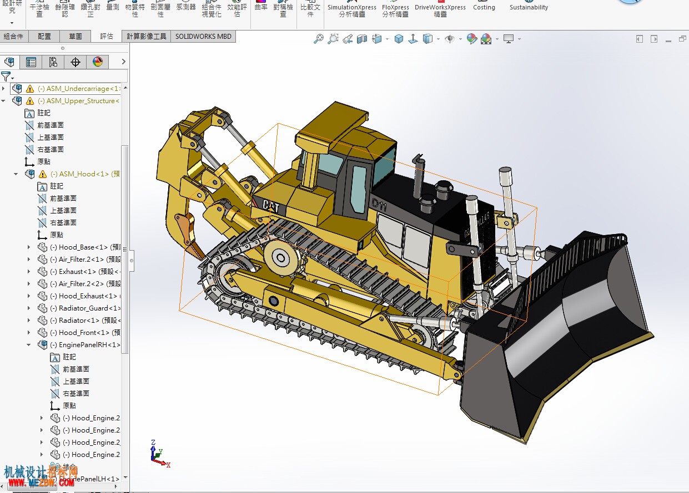Click the Costing tool
689x493 pixels.
tap(484, 7)
